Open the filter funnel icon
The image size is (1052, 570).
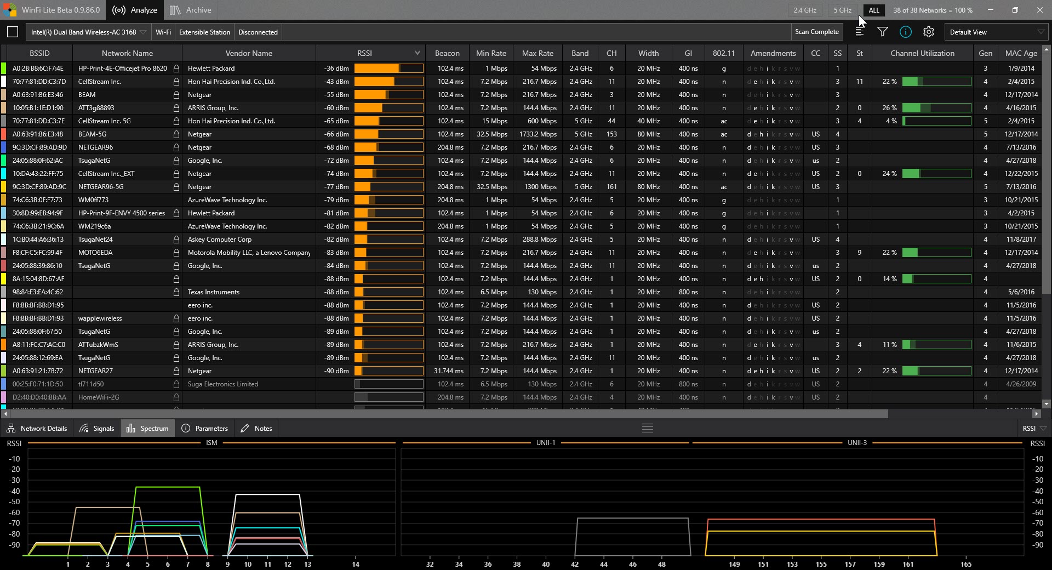click(x=882, y=32)
